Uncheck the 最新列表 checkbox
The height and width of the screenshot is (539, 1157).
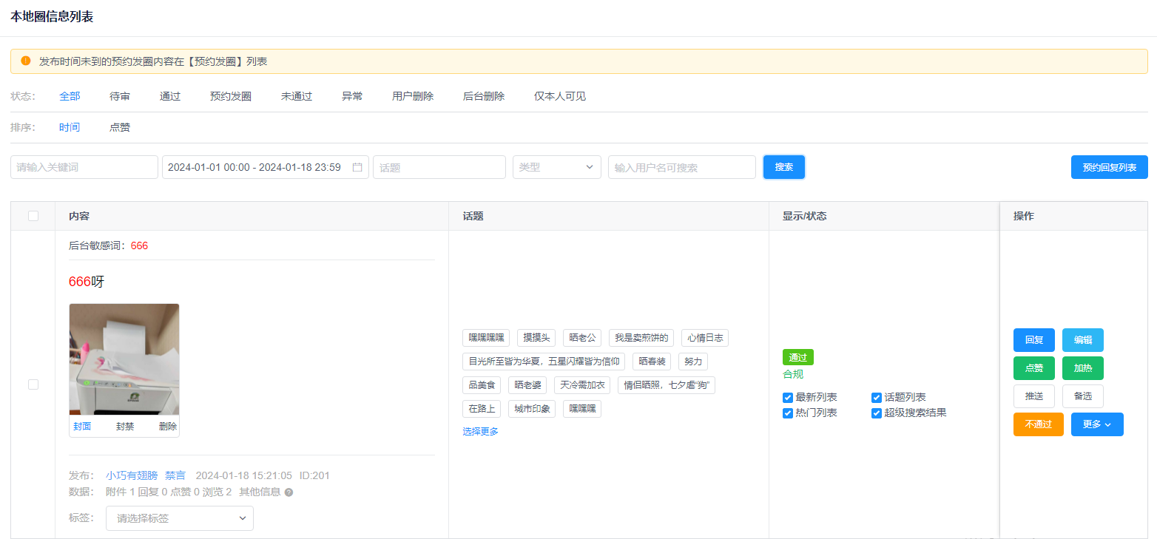(788, 398)
